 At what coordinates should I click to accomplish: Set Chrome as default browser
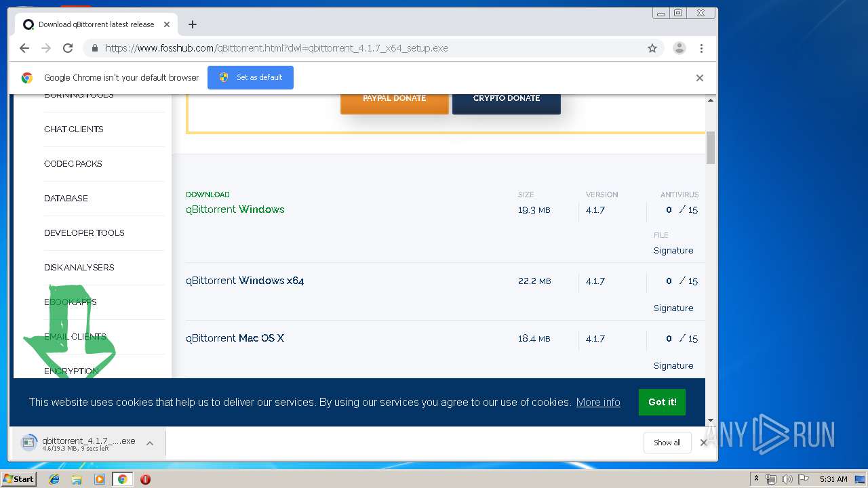coord(250,77)
